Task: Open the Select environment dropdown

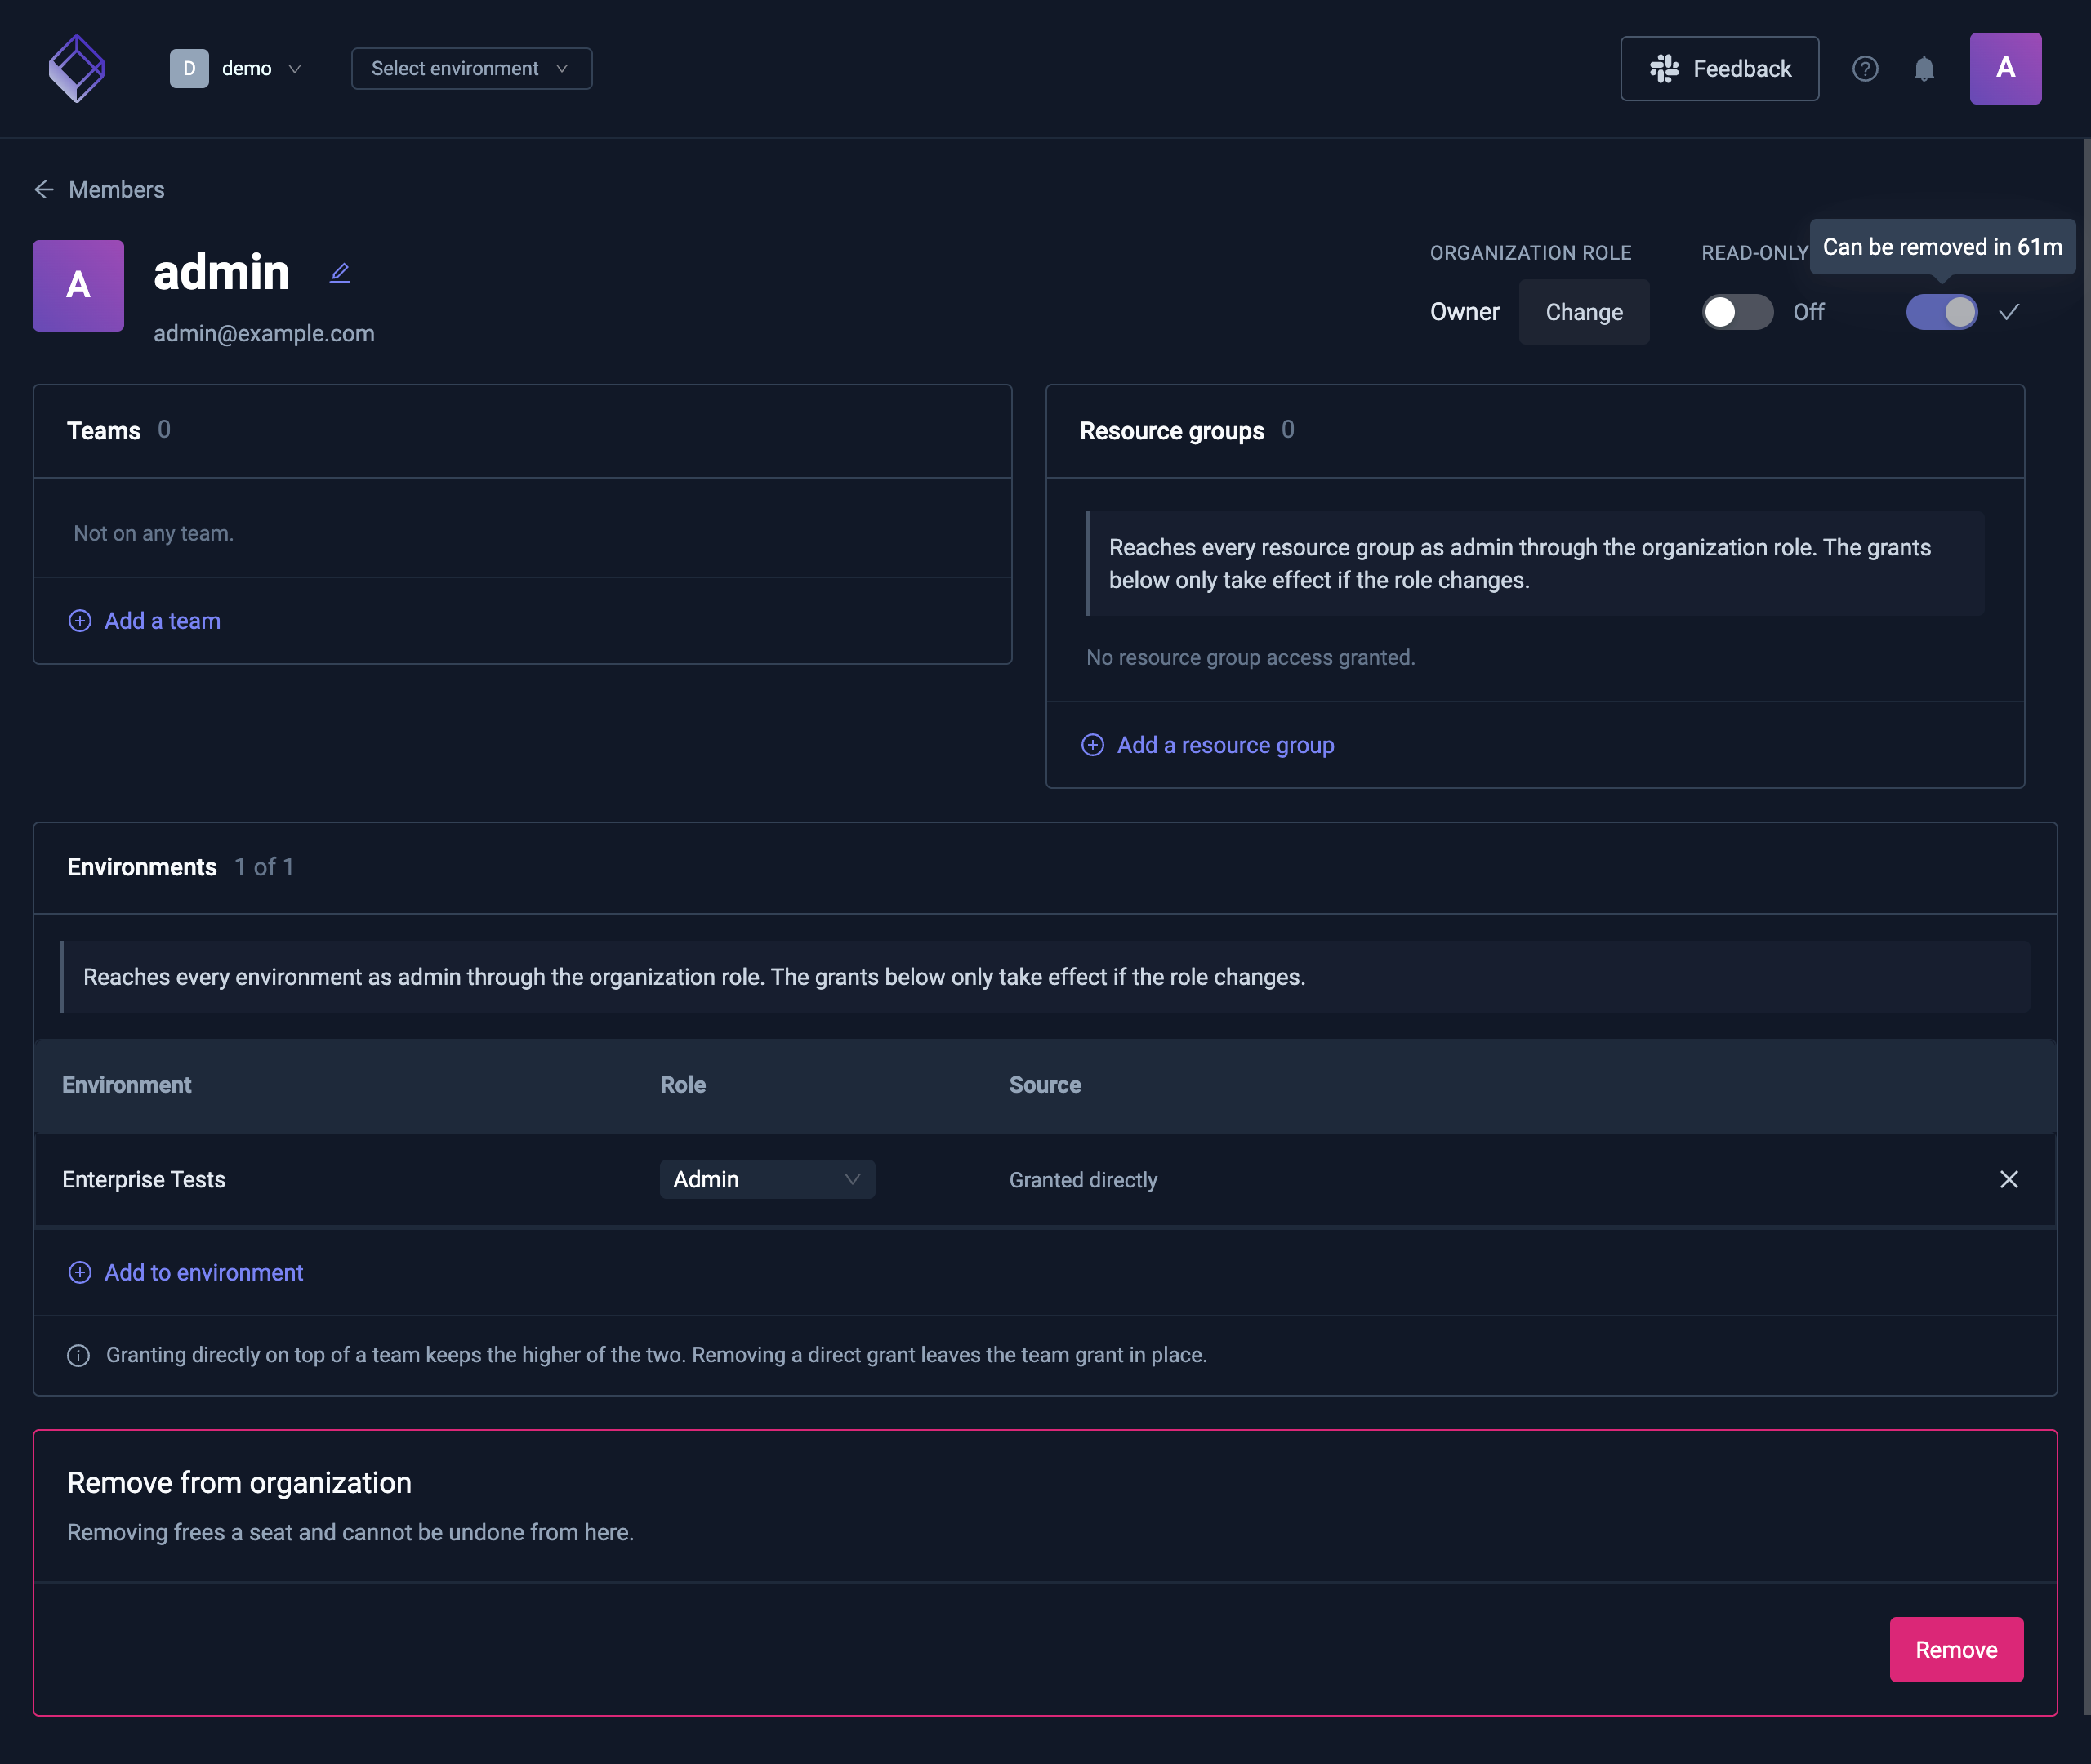Action: (471, 68)
